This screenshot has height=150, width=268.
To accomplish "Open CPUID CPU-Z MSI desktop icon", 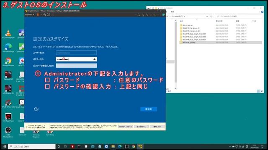I will coord(8,103).
